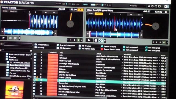
Task: Open All Tracks favorite
Action: (85, 46)
